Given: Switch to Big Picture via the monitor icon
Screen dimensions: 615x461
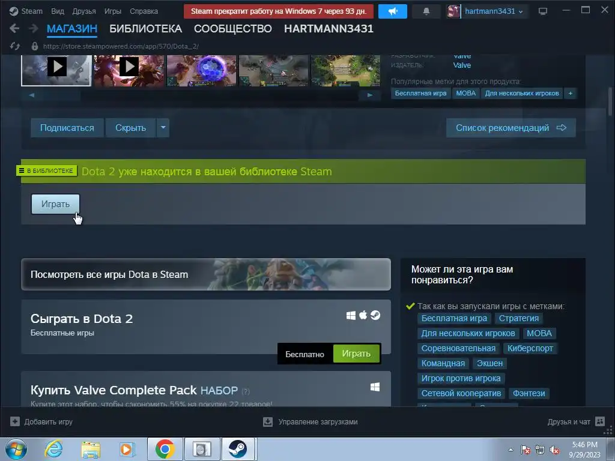Looking at the screenshot, I should pyautogui.click(x=543, y=11).
